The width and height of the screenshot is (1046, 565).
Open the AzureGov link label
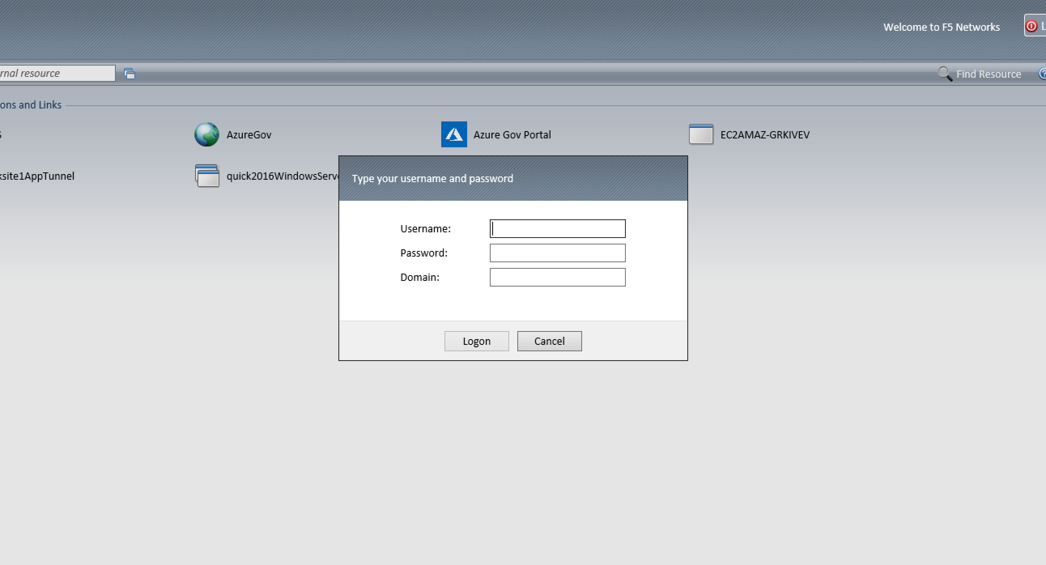(249, 135)
